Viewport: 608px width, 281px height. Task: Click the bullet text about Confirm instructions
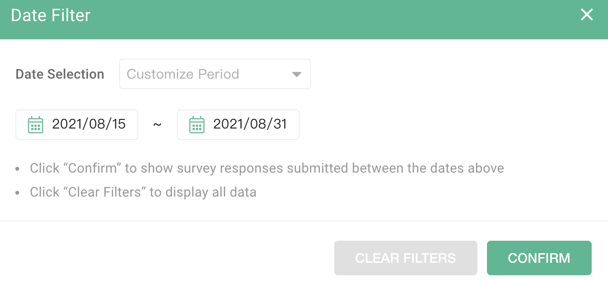[x=267, y=168]
